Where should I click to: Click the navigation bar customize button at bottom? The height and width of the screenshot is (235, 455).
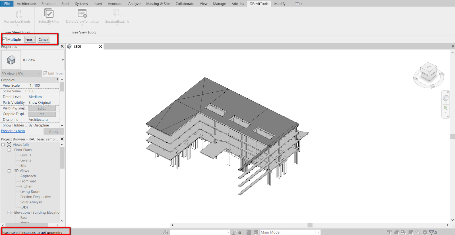click(x=448, y=117)
